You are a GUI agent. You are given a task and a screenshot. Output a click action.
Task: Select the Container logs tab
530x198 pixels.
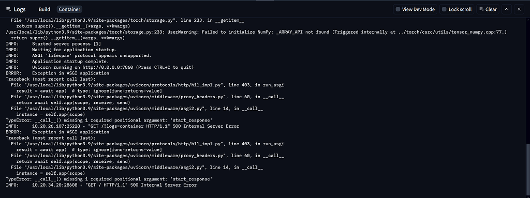coord(69,9)
